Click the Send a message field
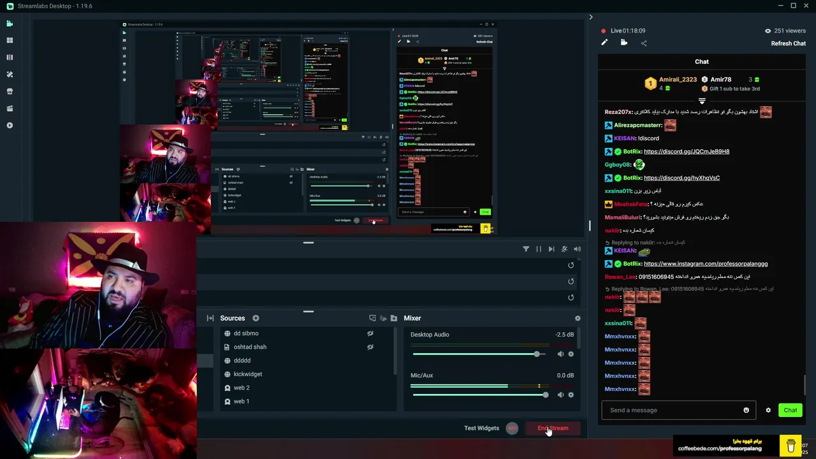The image size is (816, 459). point(678,410)
